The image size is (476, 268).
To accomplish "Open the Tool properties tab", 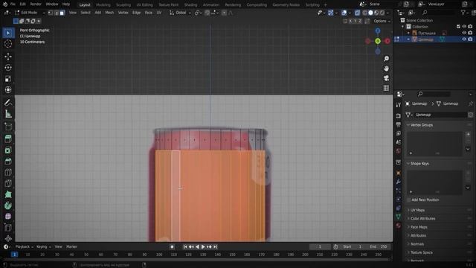I will click(399, 105).
